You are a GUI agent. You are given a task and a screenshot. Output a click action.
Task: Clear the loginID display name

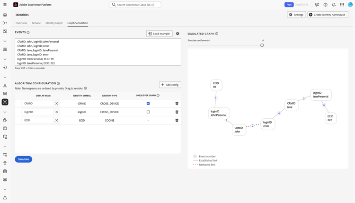coord(57,112)
